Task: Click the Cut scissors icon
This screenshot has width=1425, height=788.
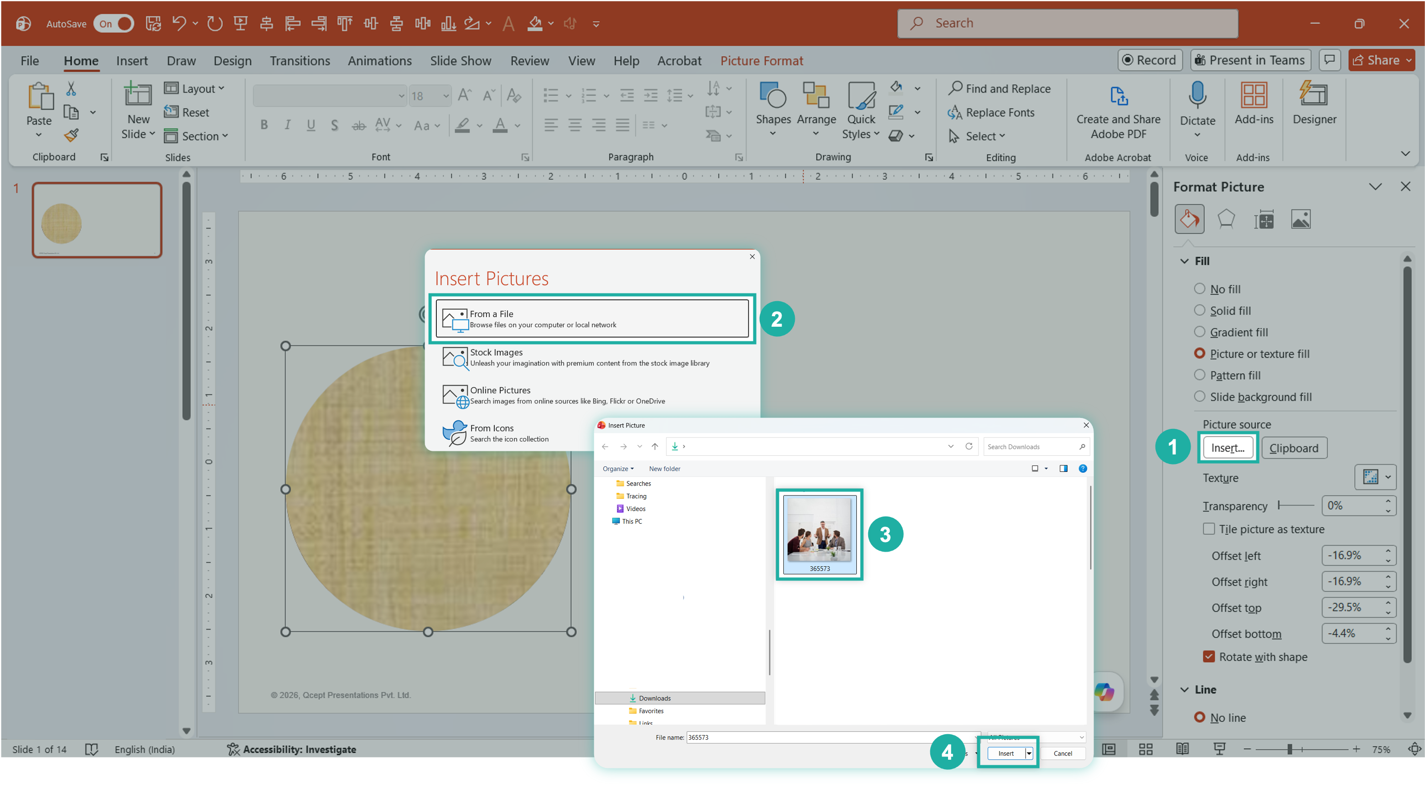Action: click(x=71, y=89)
